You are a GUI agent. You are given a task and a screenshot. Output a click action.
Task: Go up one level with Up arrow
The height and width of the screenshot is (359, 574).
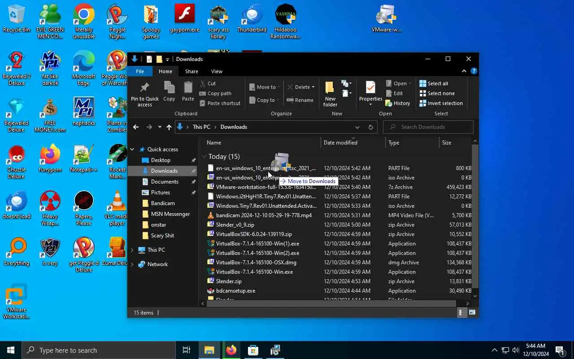pyautogui.click(x=169, y=127)
